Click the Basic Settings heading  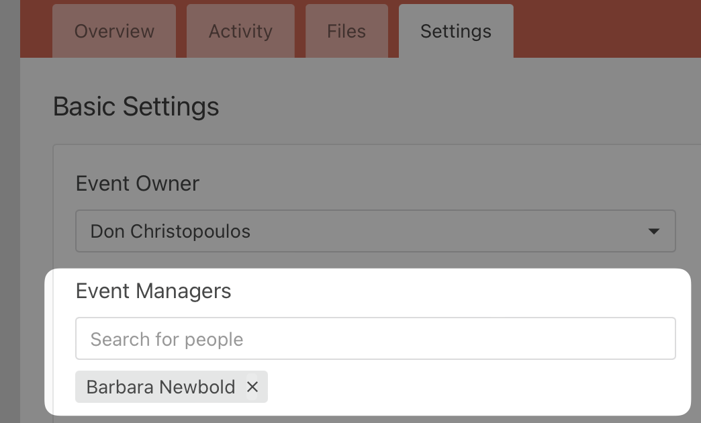click(136, 107)
